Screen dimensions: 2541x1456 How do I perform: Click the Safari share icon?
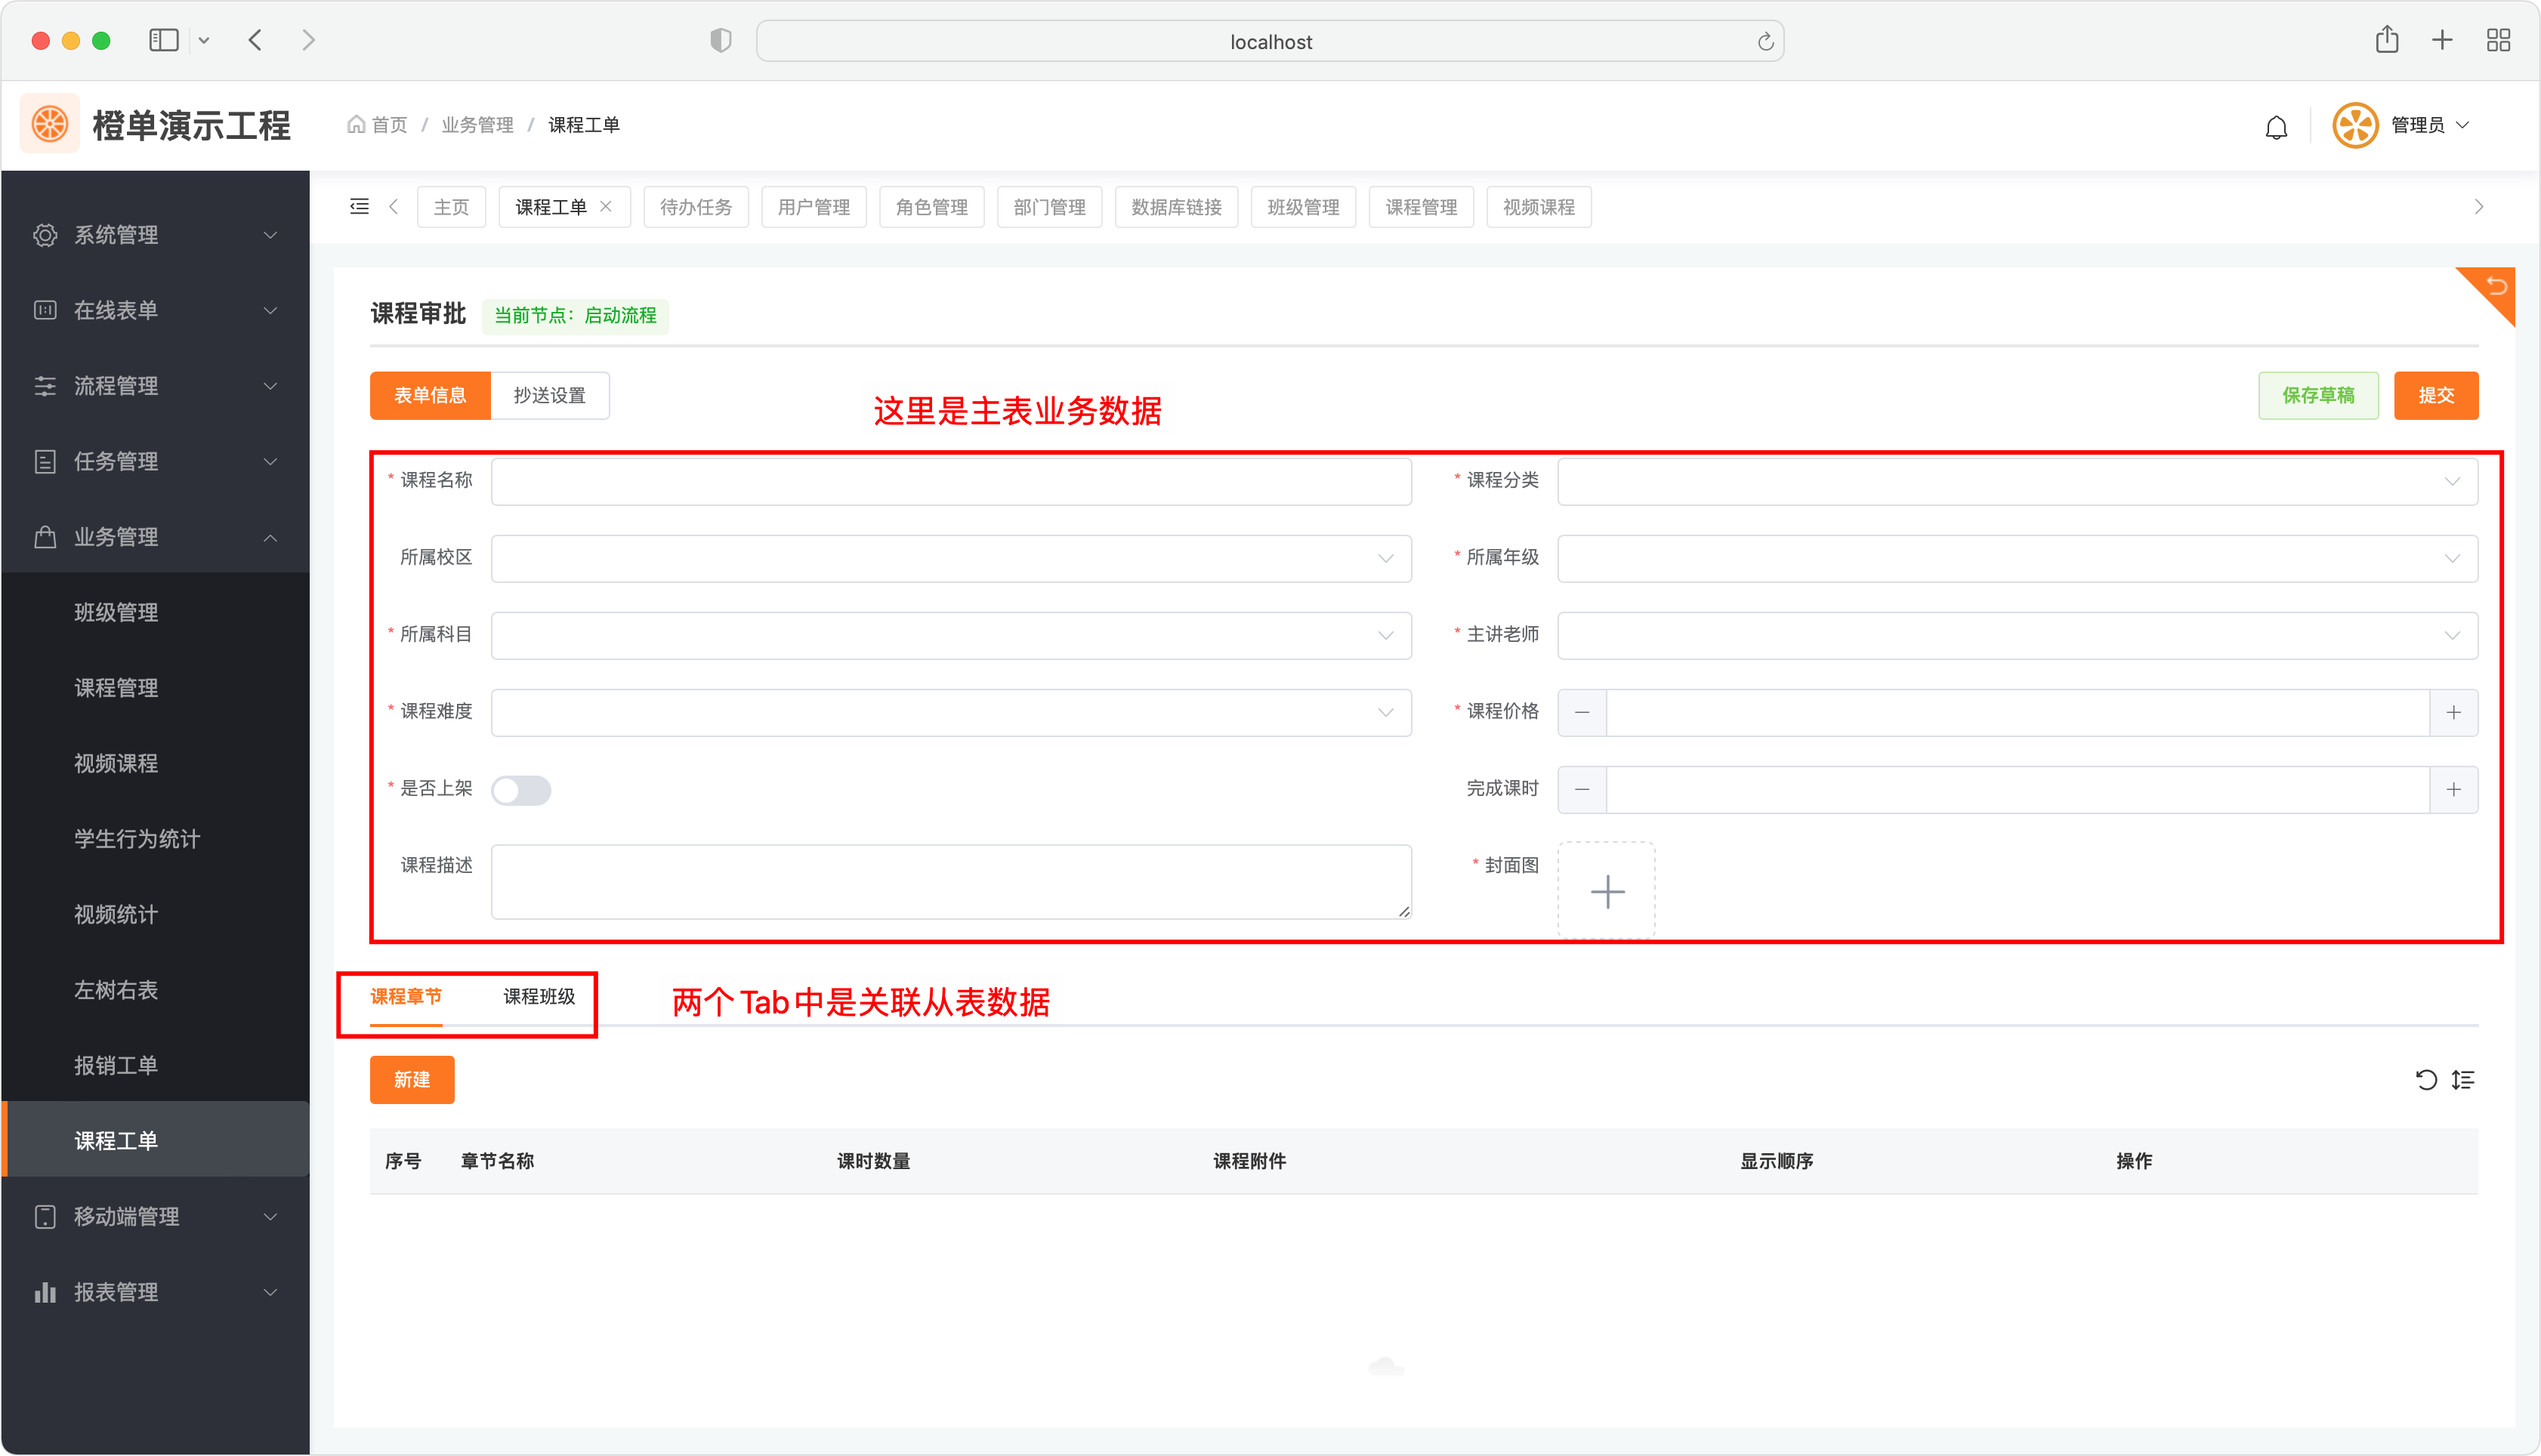[2387, 40]
